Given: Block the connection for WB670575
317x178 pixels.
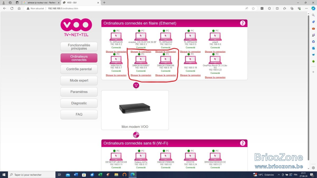Looking at the screenshot, I should point(116,75).
